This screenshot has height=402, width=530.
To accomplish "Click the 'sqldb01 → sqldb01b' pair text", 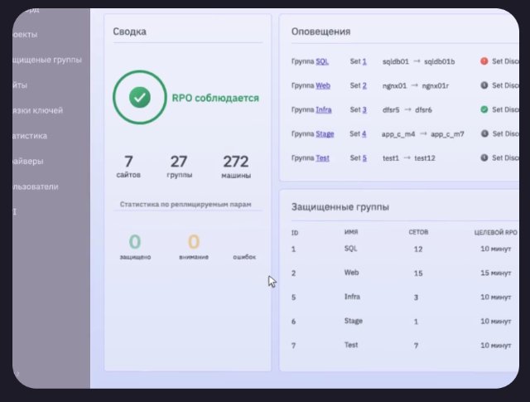I will (x=418, y=61).
